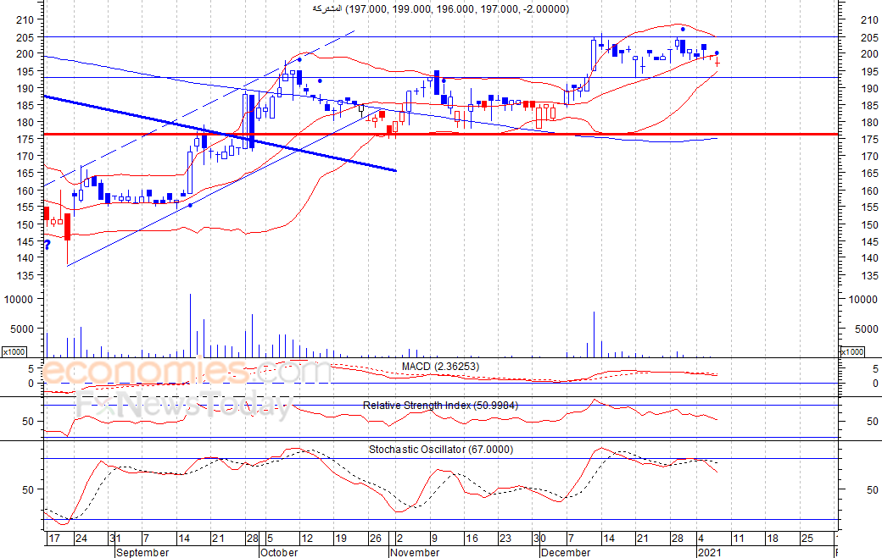This screenshot has width=882, height=558.
Task: Click date label 5 in October
Action: click(270, 539)
